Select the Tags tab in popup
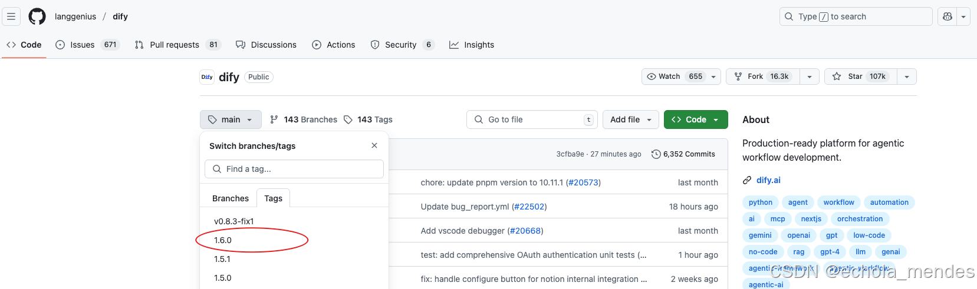This screenshot has height=289, width=977. (x=273, y=198)
